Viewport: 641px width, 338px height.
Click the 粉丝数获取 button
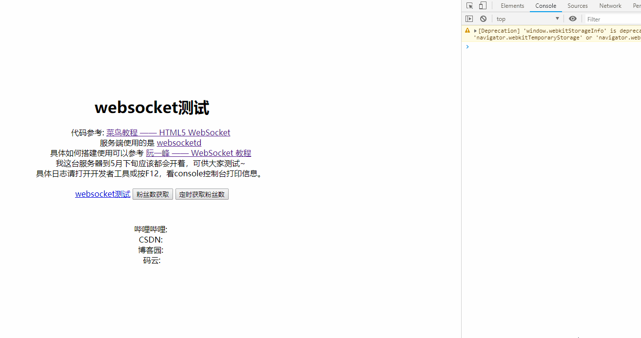coord(153,194)
